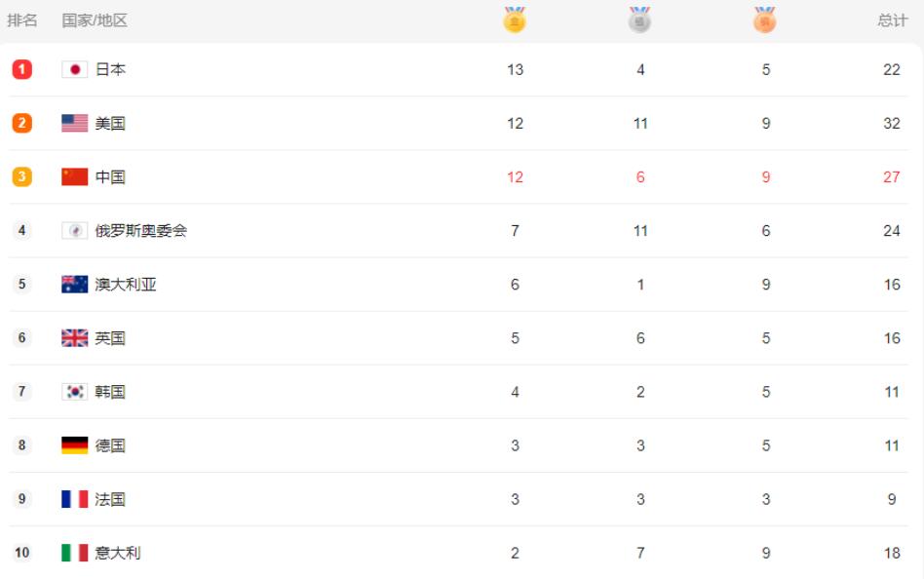Click the gold medal column icon
Viewport: 924px width, 579px height.
point(515,19)
